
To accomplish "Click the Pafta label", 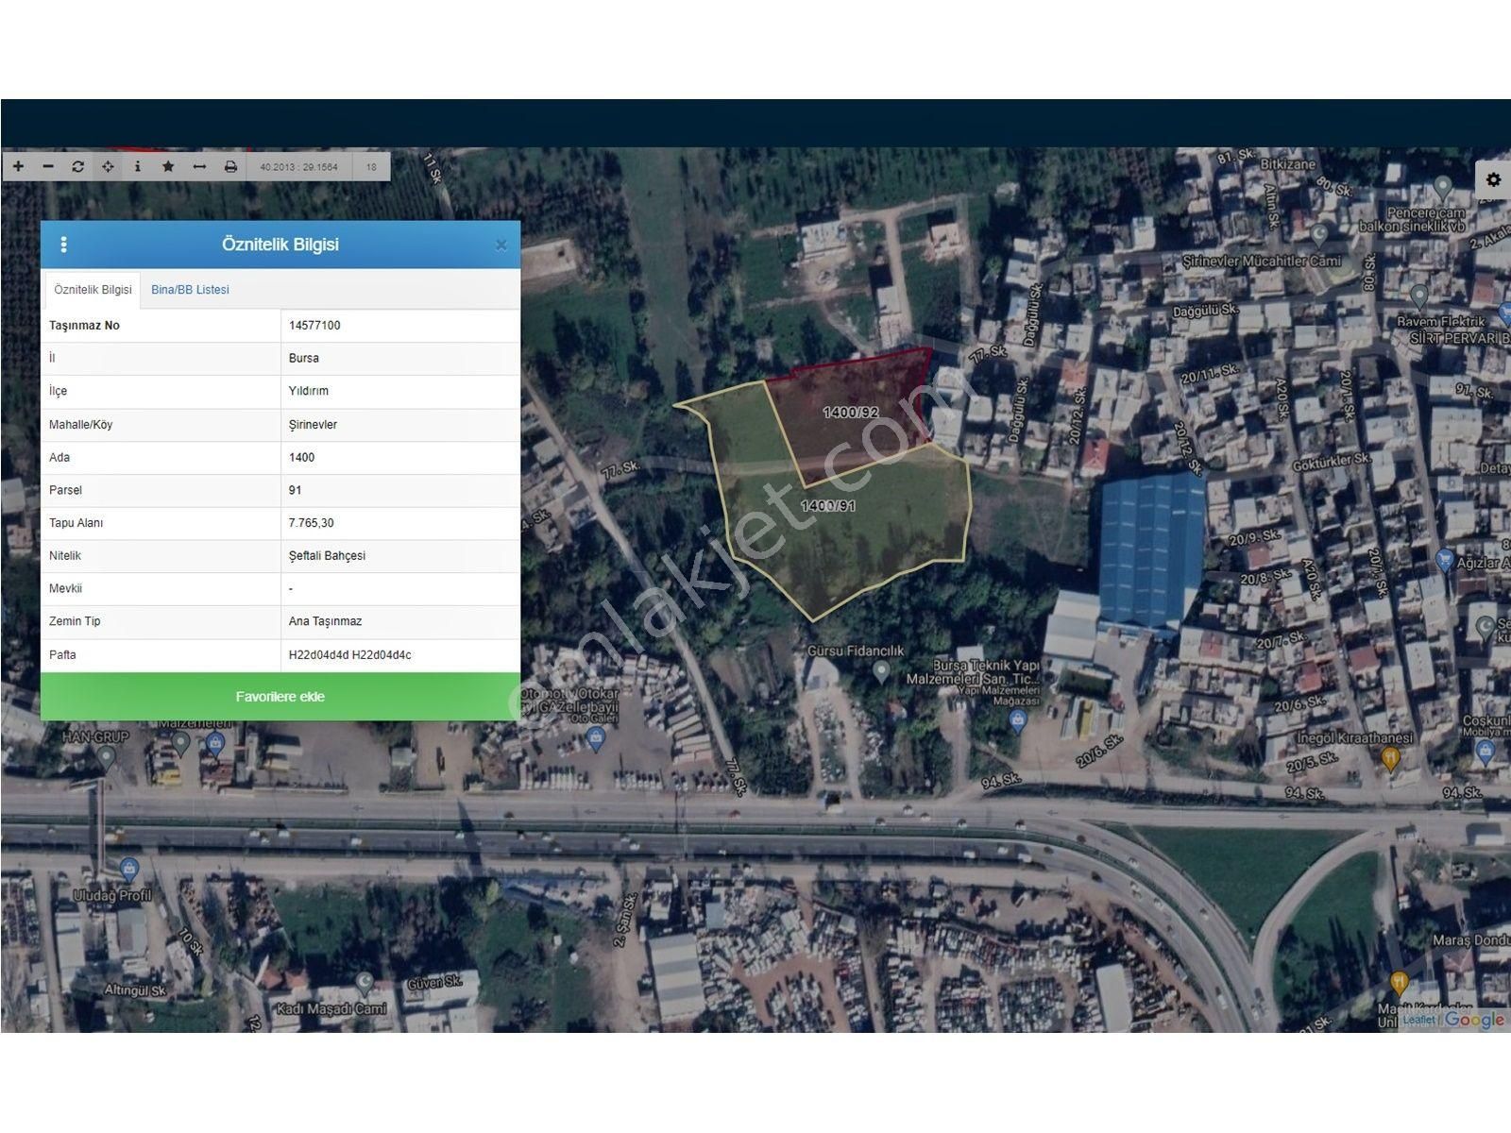I will (x=62, y=655).
